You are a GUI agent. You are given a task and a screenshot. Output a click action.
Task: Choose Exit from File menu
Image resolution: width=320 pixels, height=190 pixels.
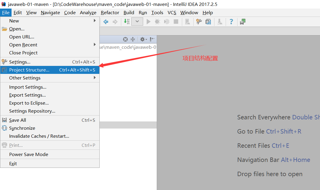click(x=50, y=163)
